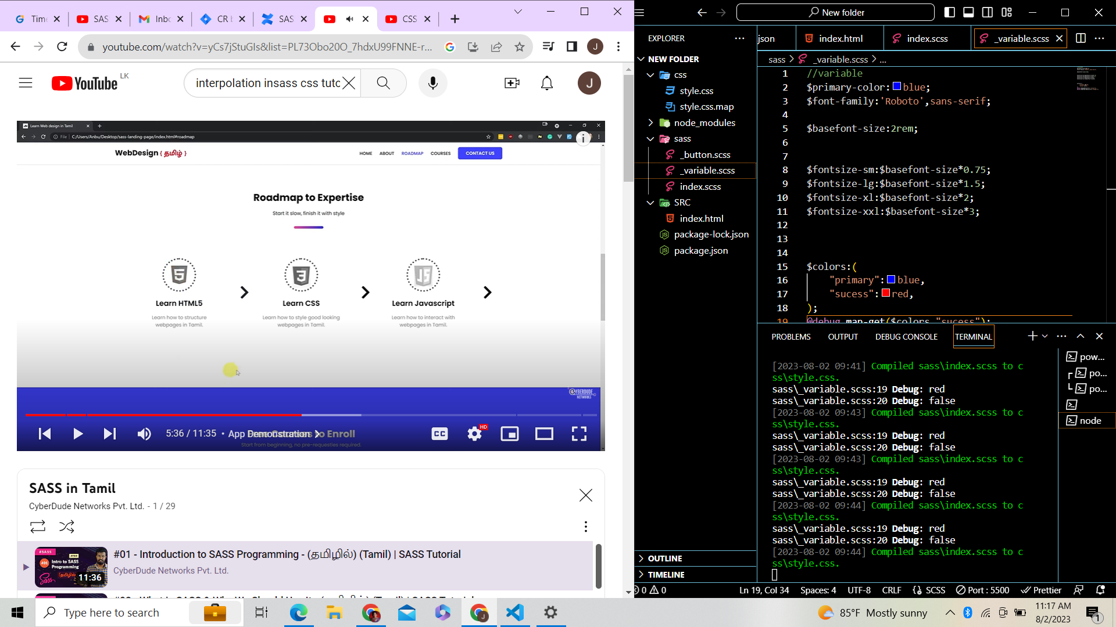Open #01 Introduction to SASS Programming video
The image size is (1116, 627).
pyautogui.click(x=287, y=554)
